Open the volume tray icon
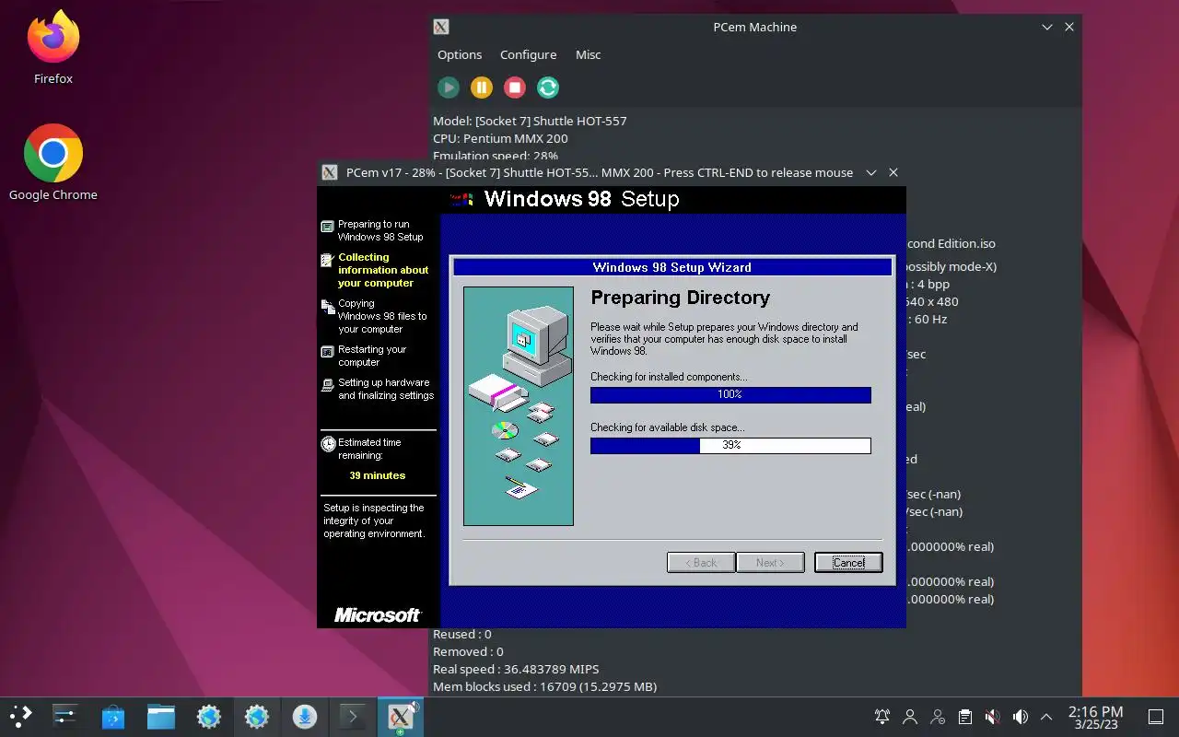The image size is (1179, 737). (1020, 717)
